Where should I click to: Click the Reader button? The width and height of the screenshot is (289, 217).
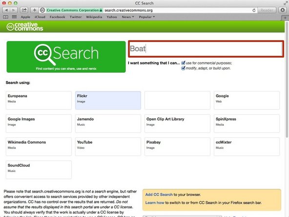click(267, 10)
